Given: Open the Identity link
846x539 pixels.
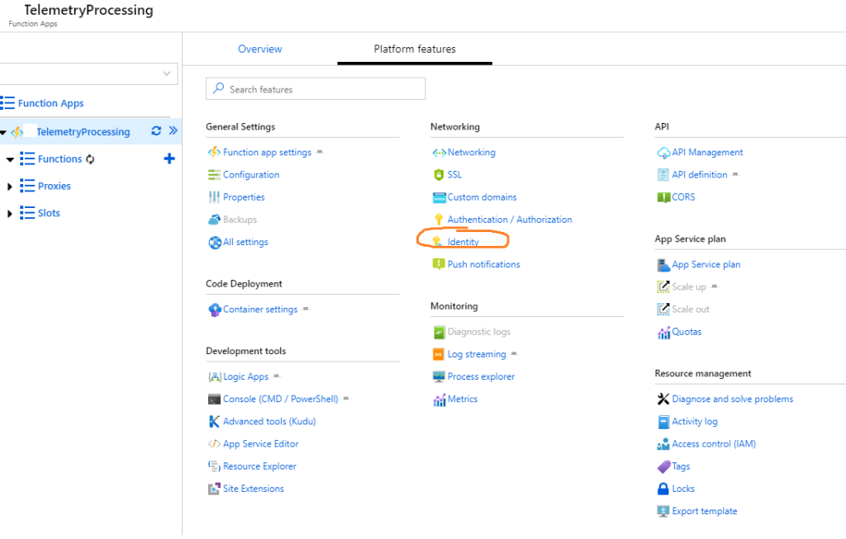Looking at the screenshot, I should click(x=463, y=242).
